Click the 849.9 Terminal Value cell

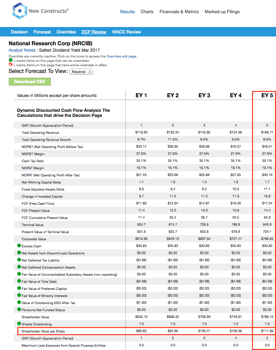pos(267,224)
